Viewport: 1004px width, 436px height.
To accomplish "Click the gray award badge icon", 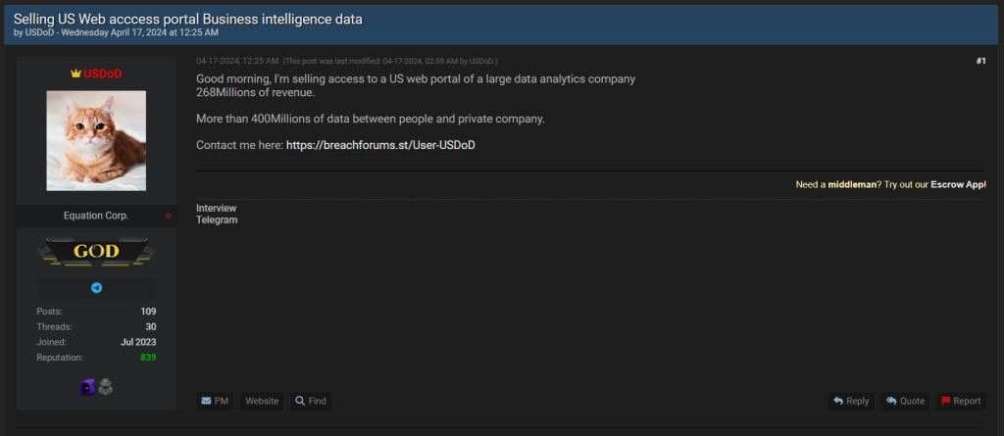I will click(x=105, y=387).
